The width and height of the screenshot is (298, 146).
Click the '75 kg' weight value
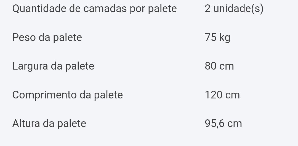pos(218,37)
